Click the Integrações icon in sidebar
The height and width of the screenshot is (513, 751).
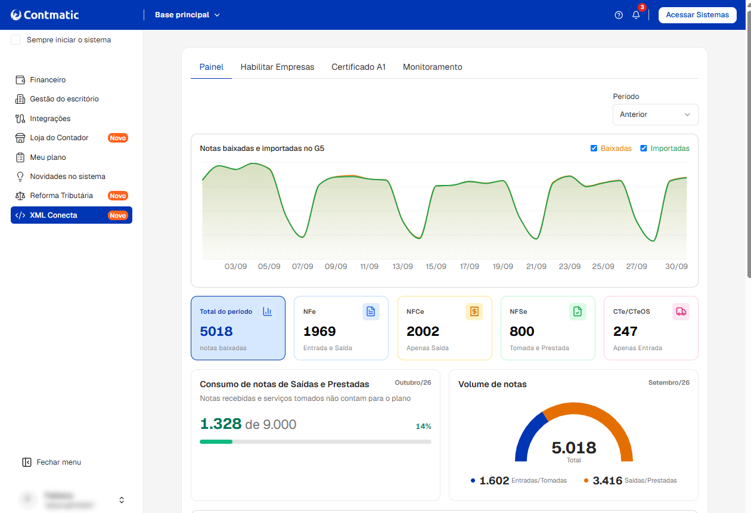click(20, 119)
